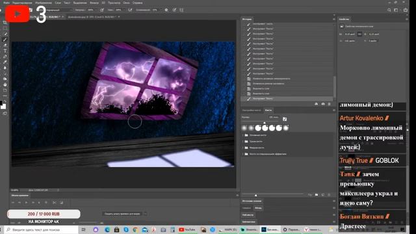
Task: Click the Windows taskbar search box
Action: (x=42, y=229)
